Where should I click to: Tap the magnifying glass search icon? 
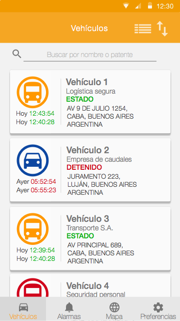[x=17, y=54]
